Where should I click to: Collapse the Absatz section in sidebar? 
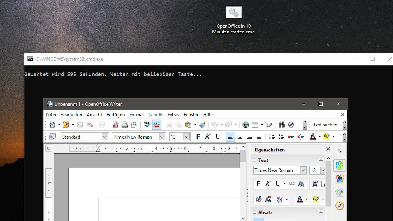click(x=254, y=212)
